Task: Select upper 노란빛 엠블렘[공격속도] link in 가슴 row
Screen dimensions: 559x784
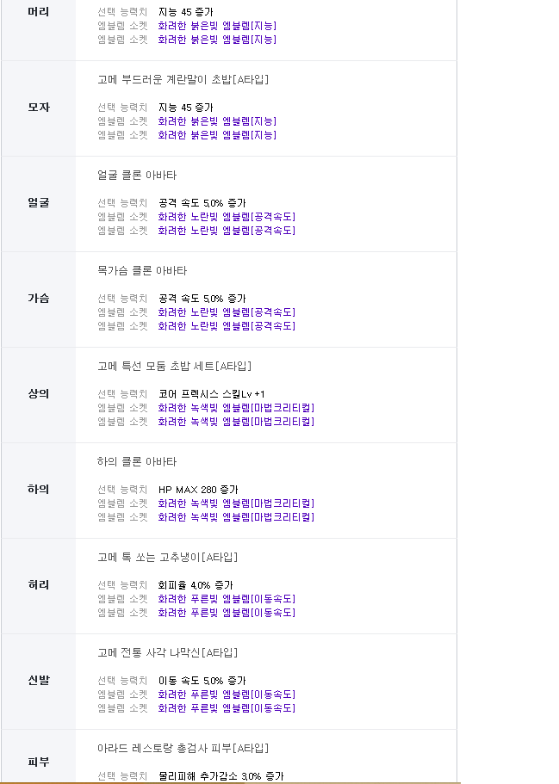Action: 227,312
